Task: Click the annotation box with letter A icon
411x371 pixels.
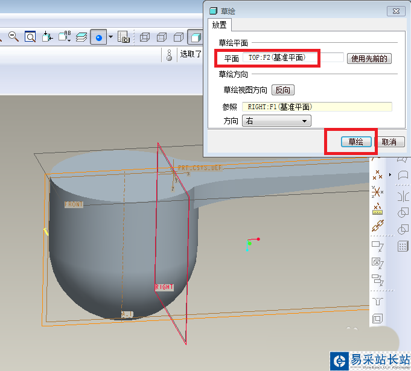Action: click(x=377, y=263)
